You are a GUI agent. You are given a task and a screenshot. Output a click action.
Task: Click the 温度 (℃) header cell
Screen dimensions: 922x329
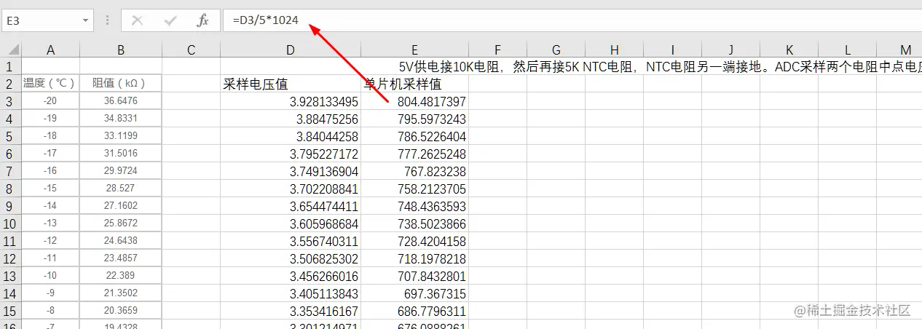pos(50,84)
